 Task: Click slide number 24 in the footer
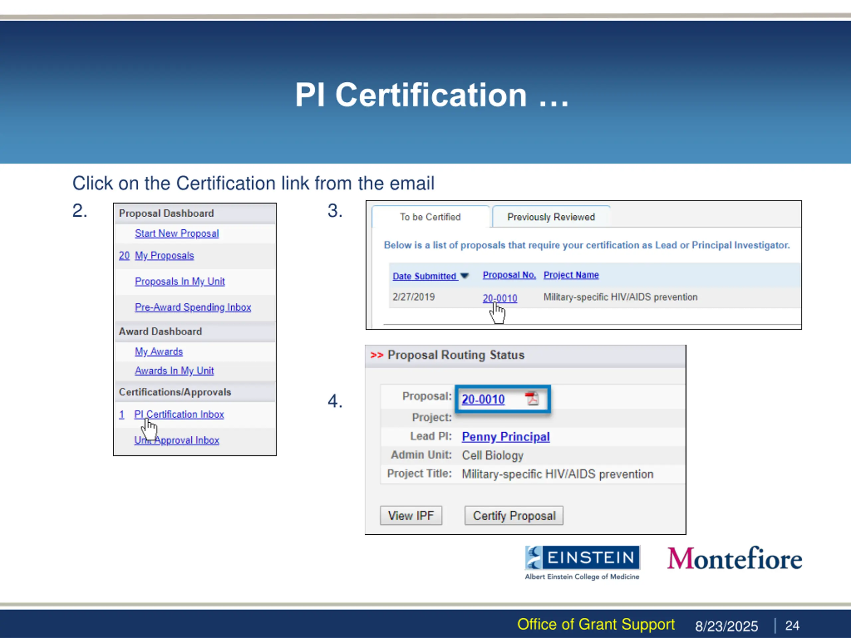(792, 626)
